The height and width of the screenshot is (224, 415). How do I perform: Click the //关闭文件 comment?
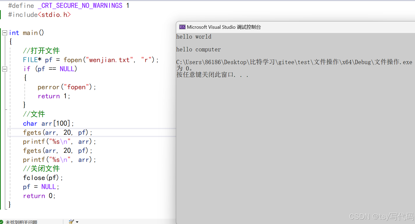41,168
